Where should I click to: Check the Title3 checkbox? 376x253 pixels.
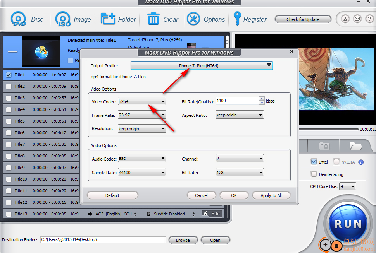9,98
